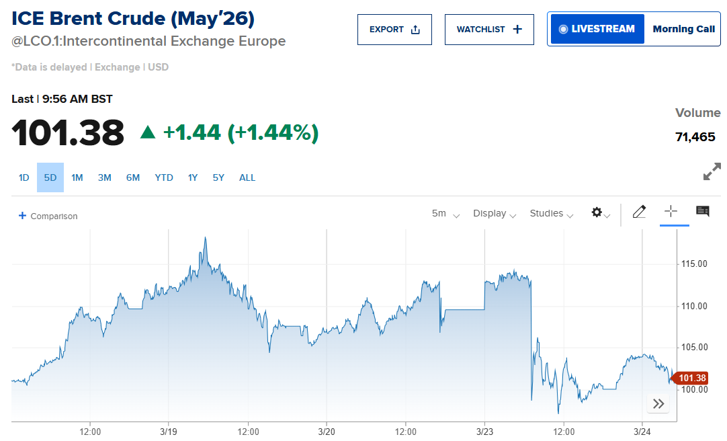Viewport: 727px width, 441px height.
Task: Select the pencil drawing tool
Action: [639, 212]
